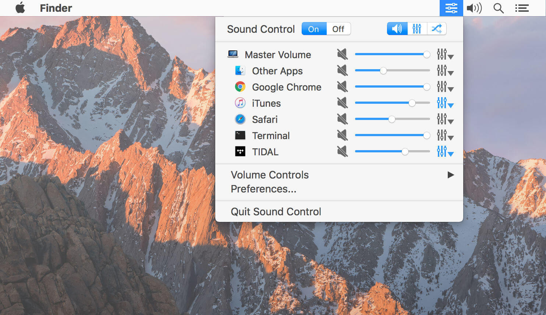Select the speaker volume view button
Viewport: 546px width, 315px height.
397,29
